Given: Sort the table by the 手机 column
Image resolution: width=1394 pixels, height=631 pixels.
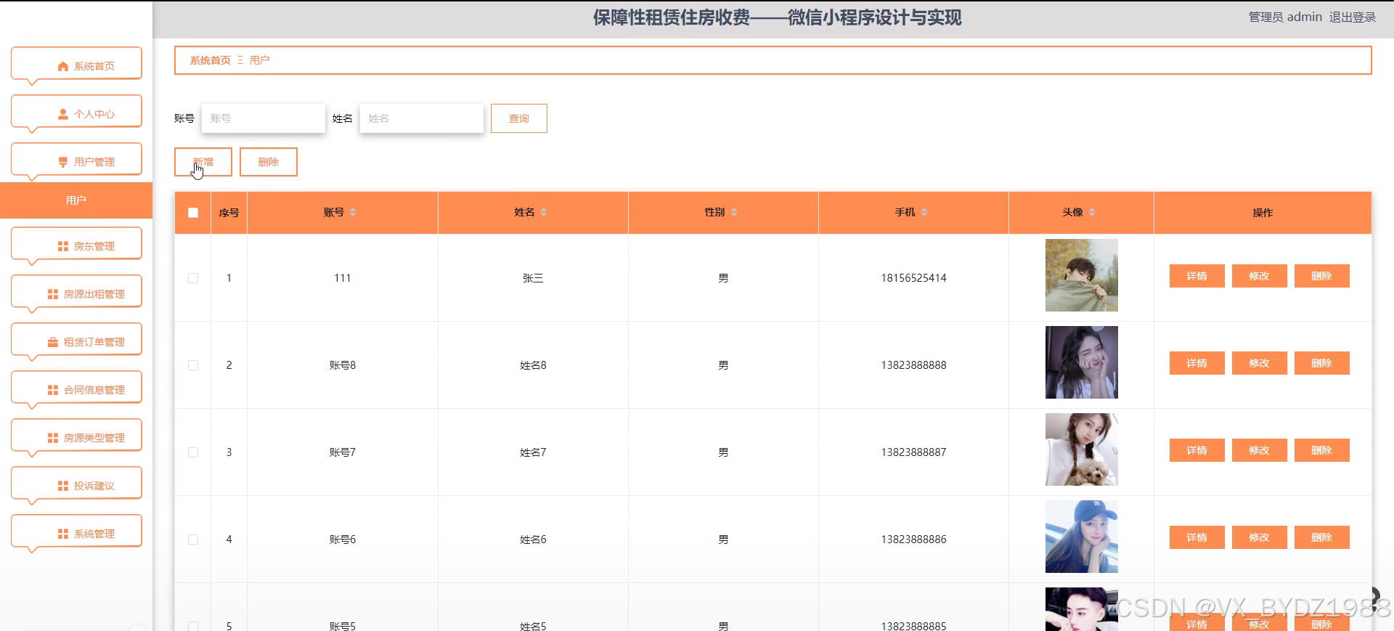Looking at the screenshot, I should click(924, 212).
